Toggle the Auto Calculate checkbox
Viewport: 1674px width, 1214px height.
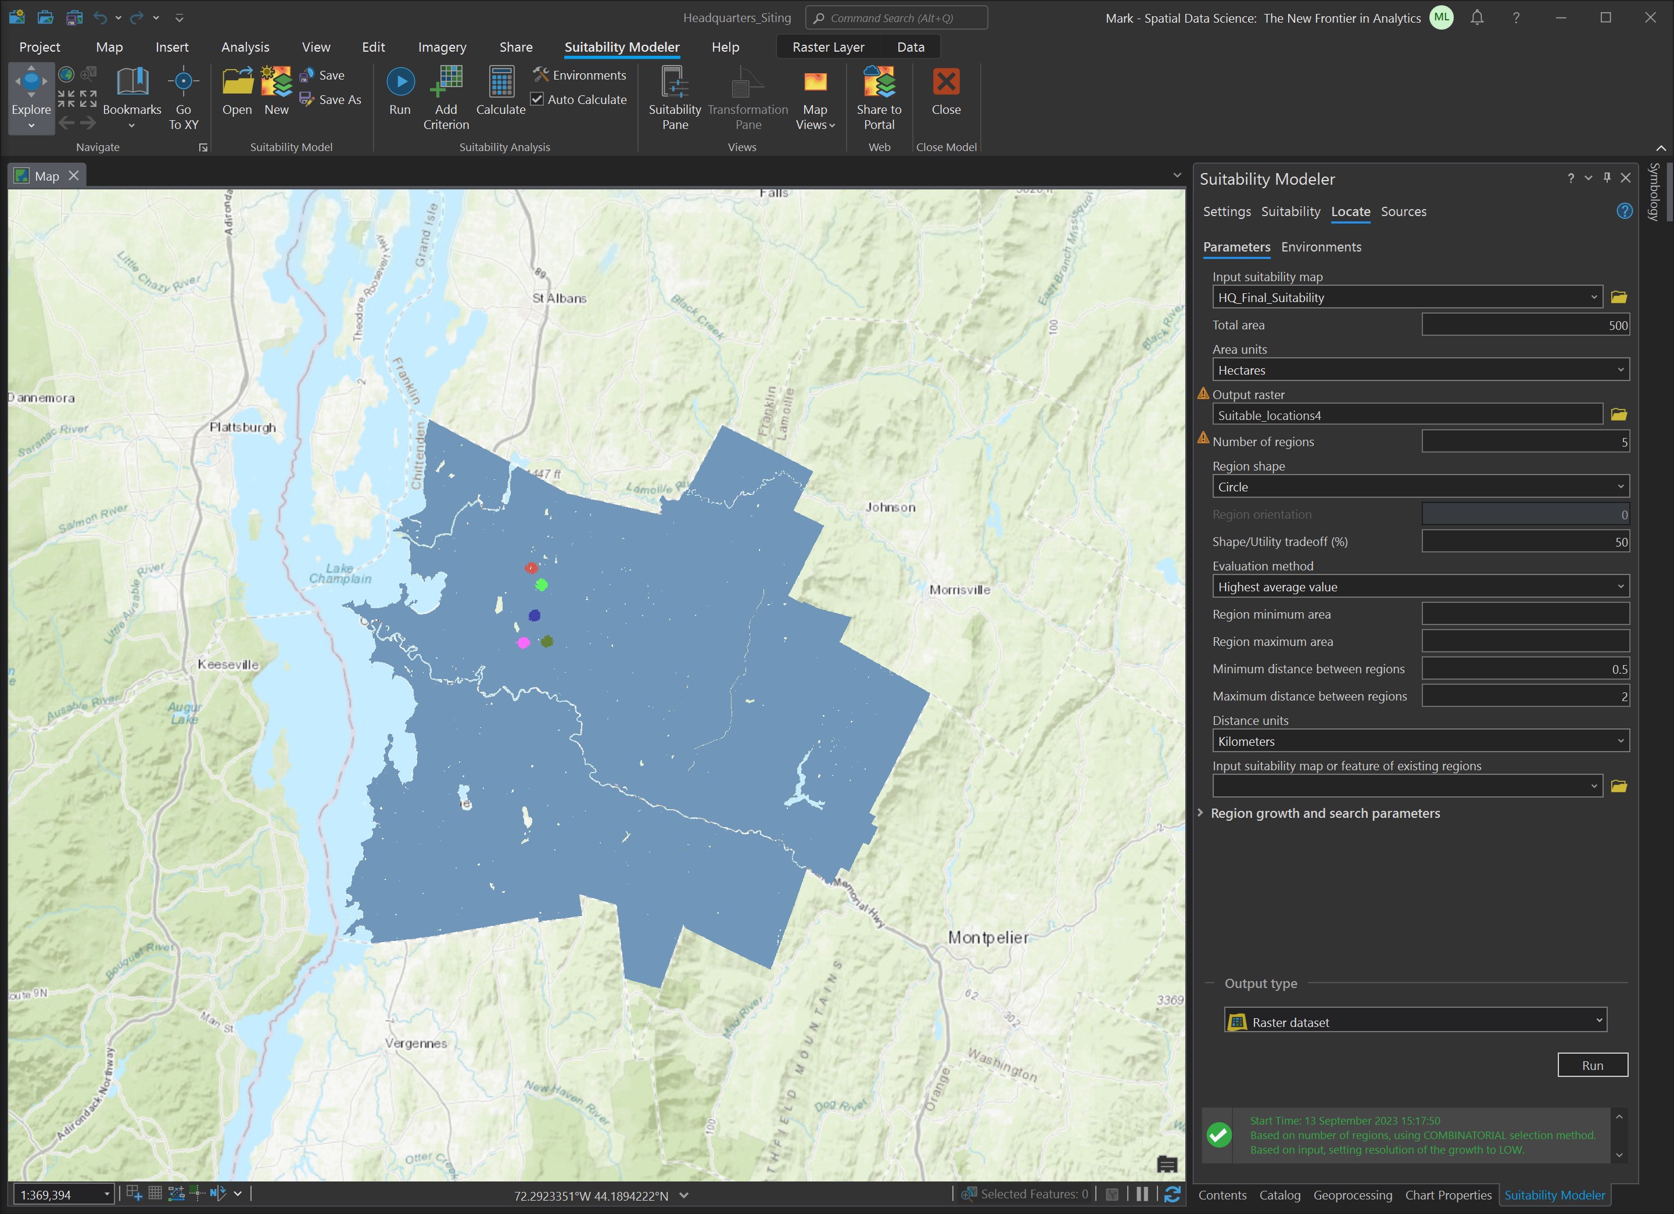538,100
